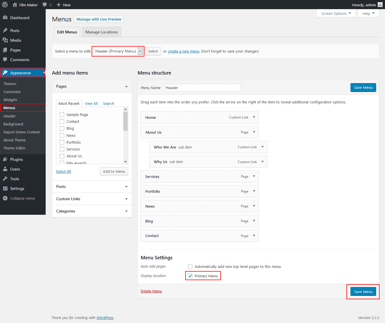Click the Select button beside menu dropdown
This screenshot has height=323, width=385.
pyautogui.click(x=153, y=51)
